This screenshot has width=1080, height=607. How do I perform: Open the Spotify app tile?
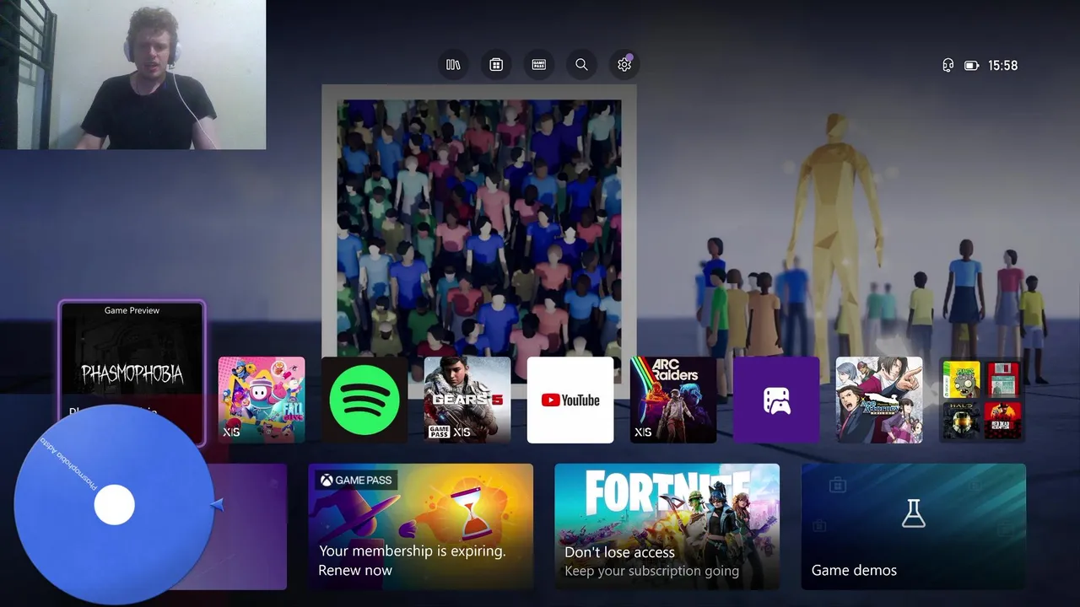tap(364, 400)
